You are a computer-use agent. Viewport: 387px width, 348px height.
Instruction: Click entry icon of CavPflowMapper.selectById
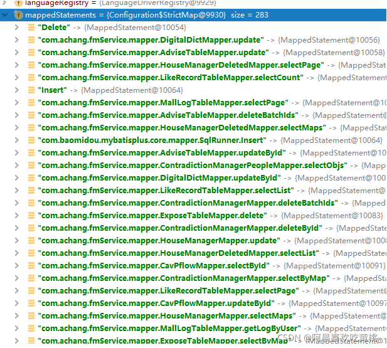pos(31,266)
